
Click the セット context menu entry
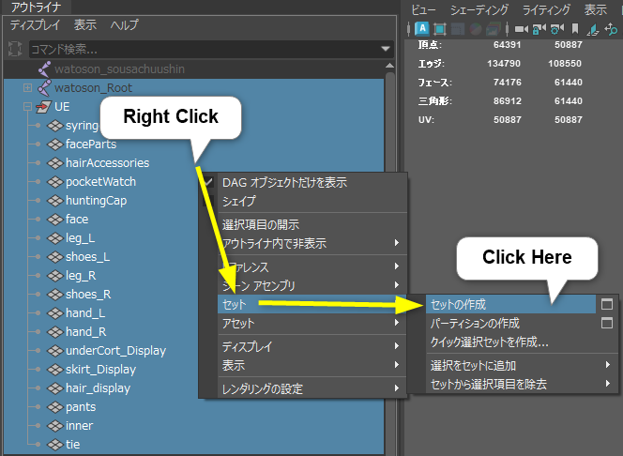(311, 304)
